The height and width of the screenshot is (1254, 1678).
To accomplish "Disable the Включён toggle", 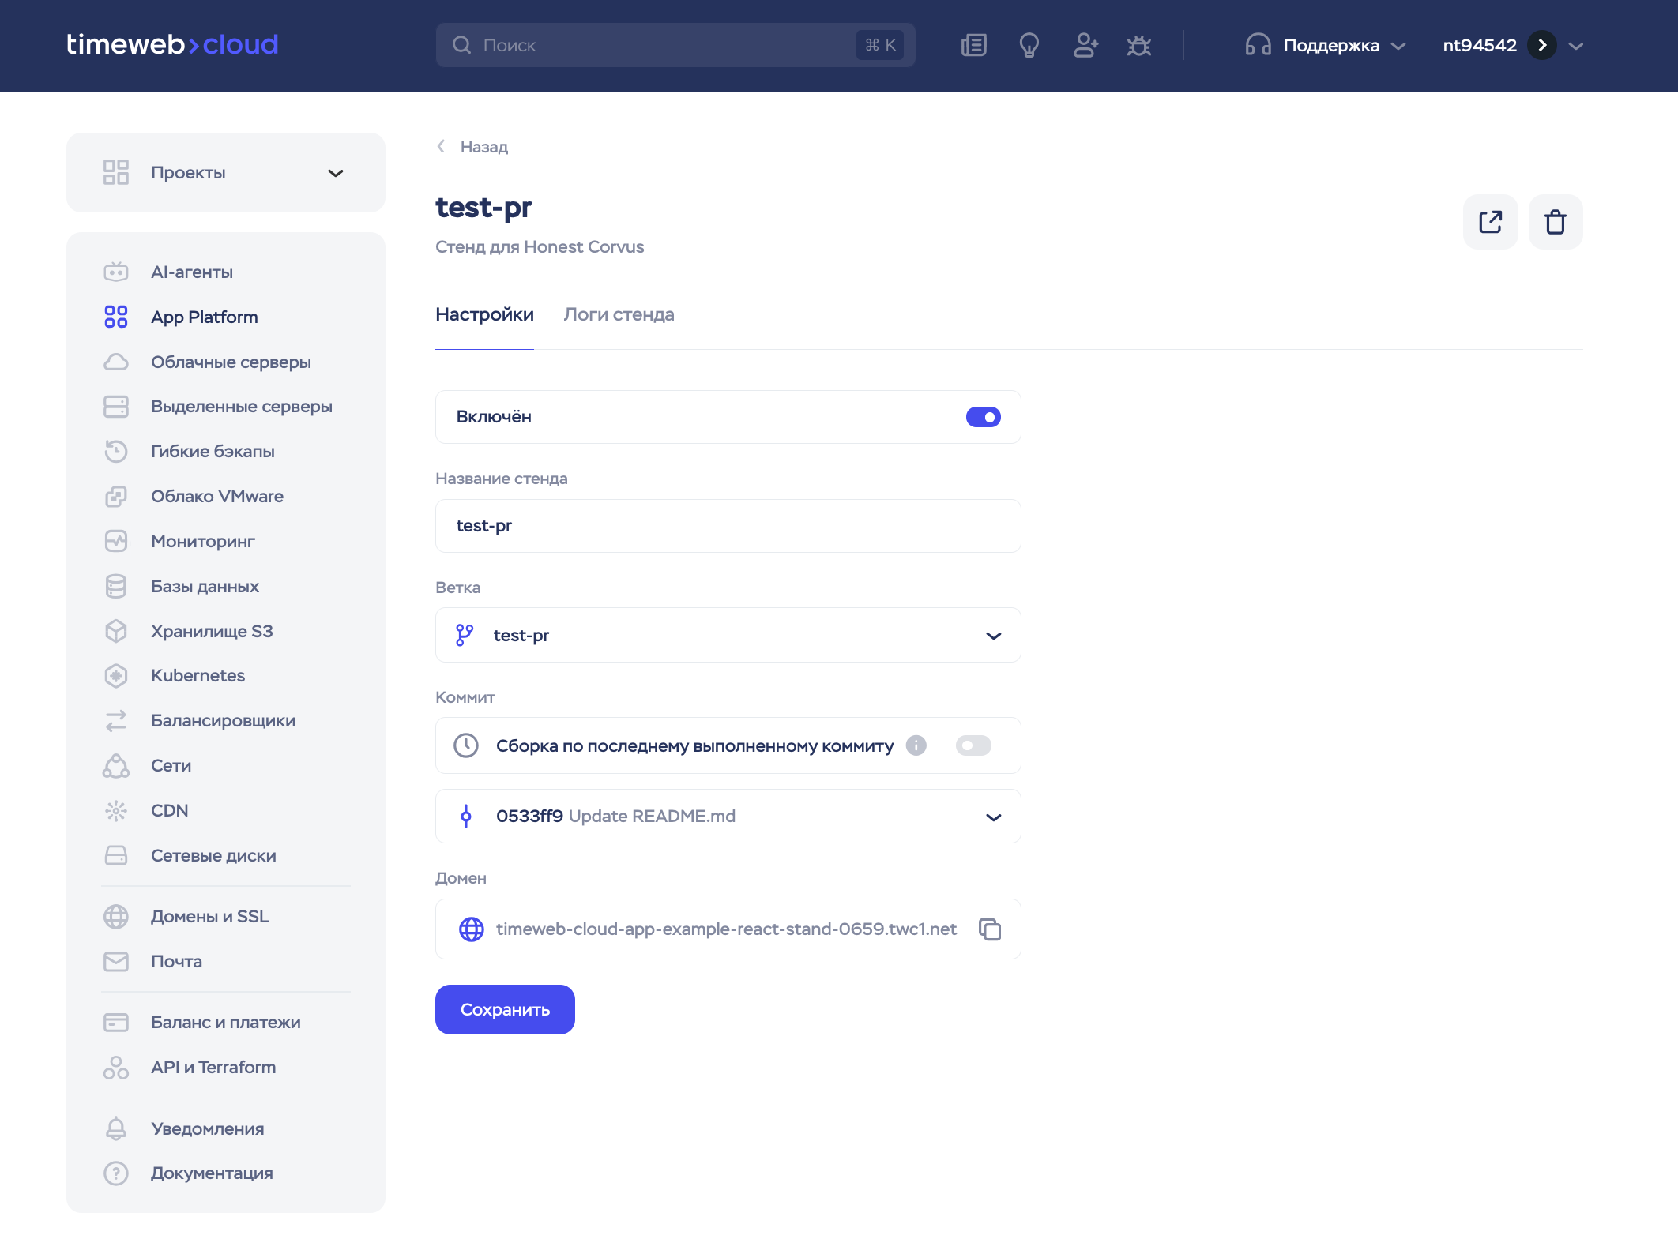I will click(983, 417).
